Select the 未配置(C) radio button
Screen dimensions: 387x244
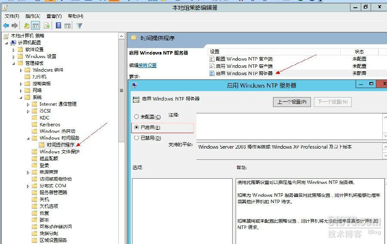(136, 117)
